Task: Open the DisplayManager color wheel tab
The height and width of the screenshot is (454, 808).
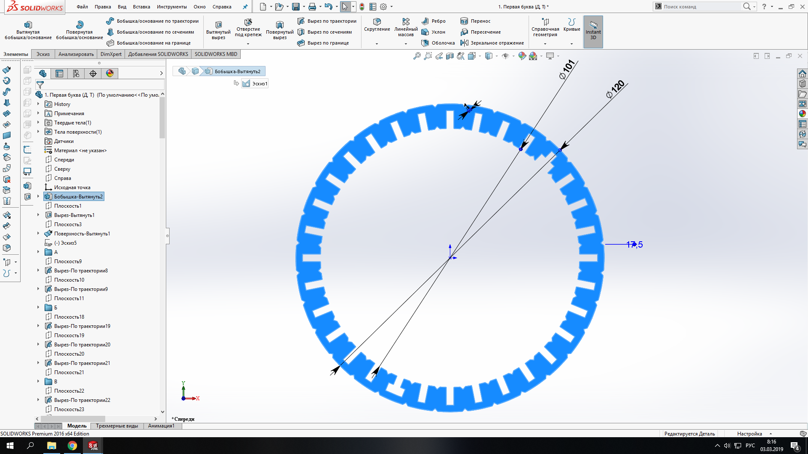Action: click(x=110, y=74)
